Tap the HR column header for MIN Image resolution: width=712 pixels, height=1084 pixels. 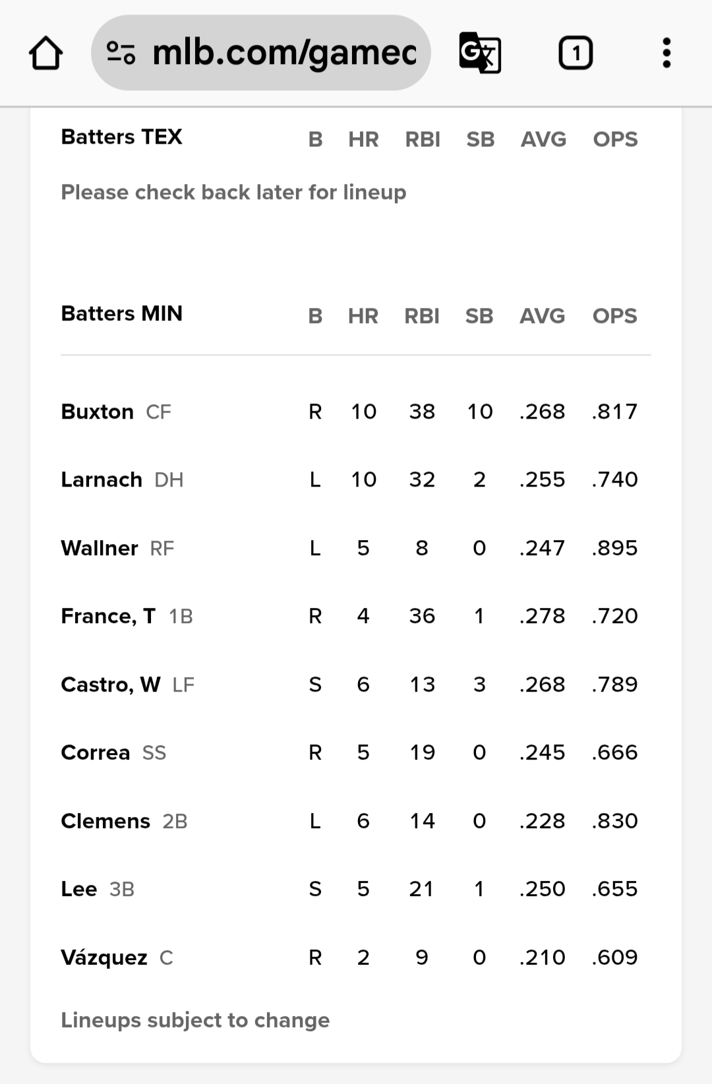click(363, 316)
